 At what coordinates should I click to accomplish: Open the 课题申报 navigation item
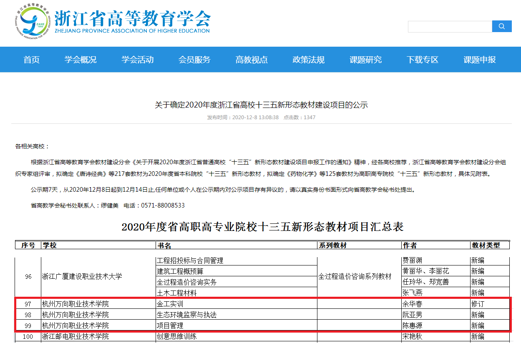coord(480,60)
